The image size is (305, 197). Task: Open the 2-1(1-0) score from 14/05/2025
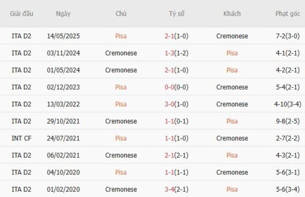coord(176,36)
